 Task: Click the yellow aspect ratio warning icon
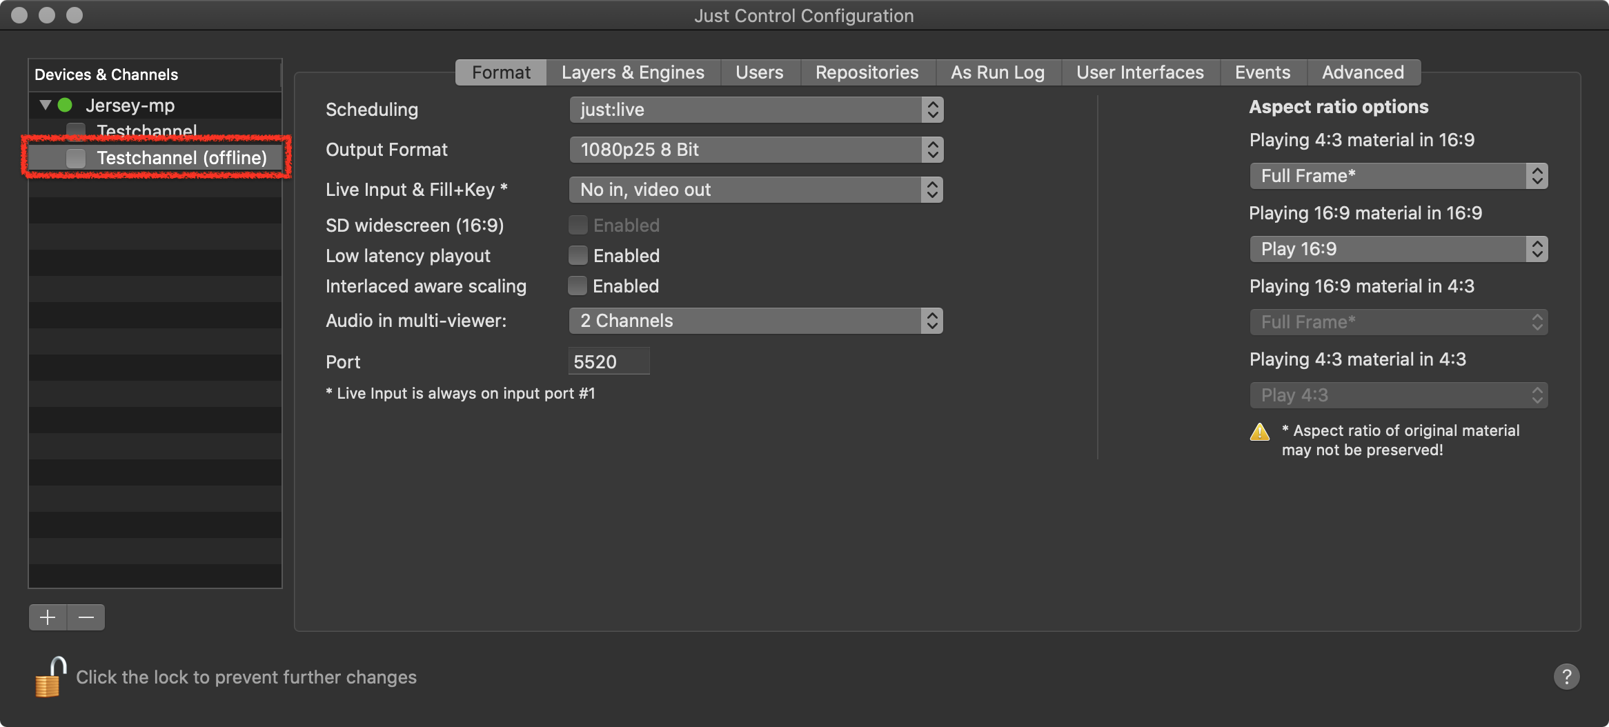[1260, 432]
